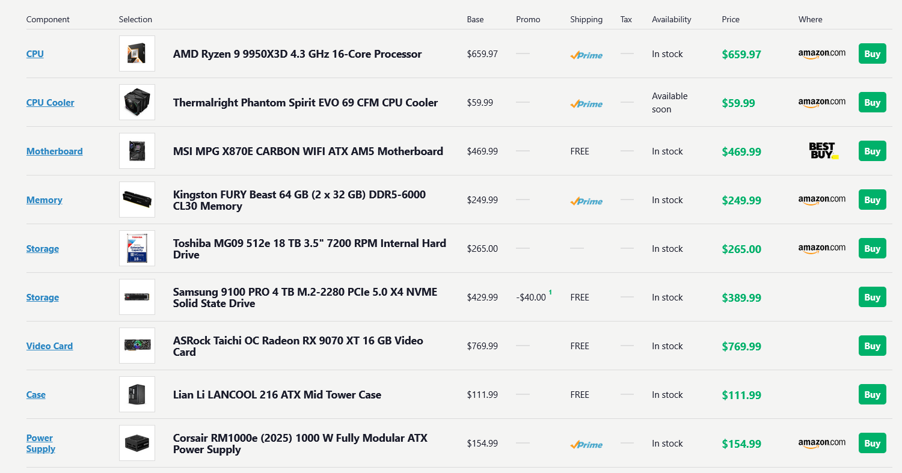The image size is (902, 473).
Task: Click the Availability column header
Action: [x=672, y=19]
